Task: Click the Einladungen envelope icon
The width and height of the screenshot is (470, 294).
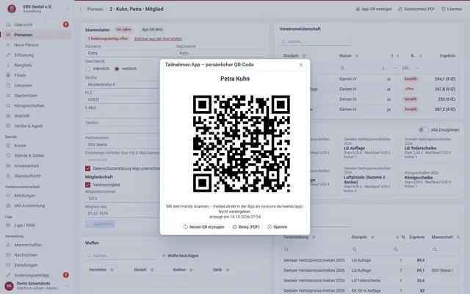Action: [x=8, y=265]
